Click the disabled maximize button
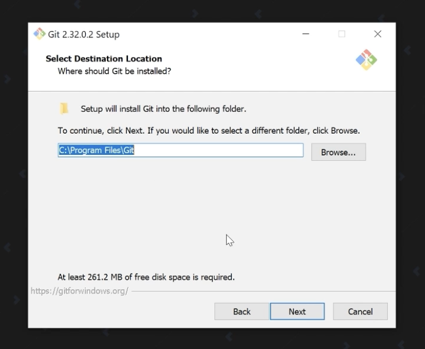This screenshot has height=349, width=425. 342,34
